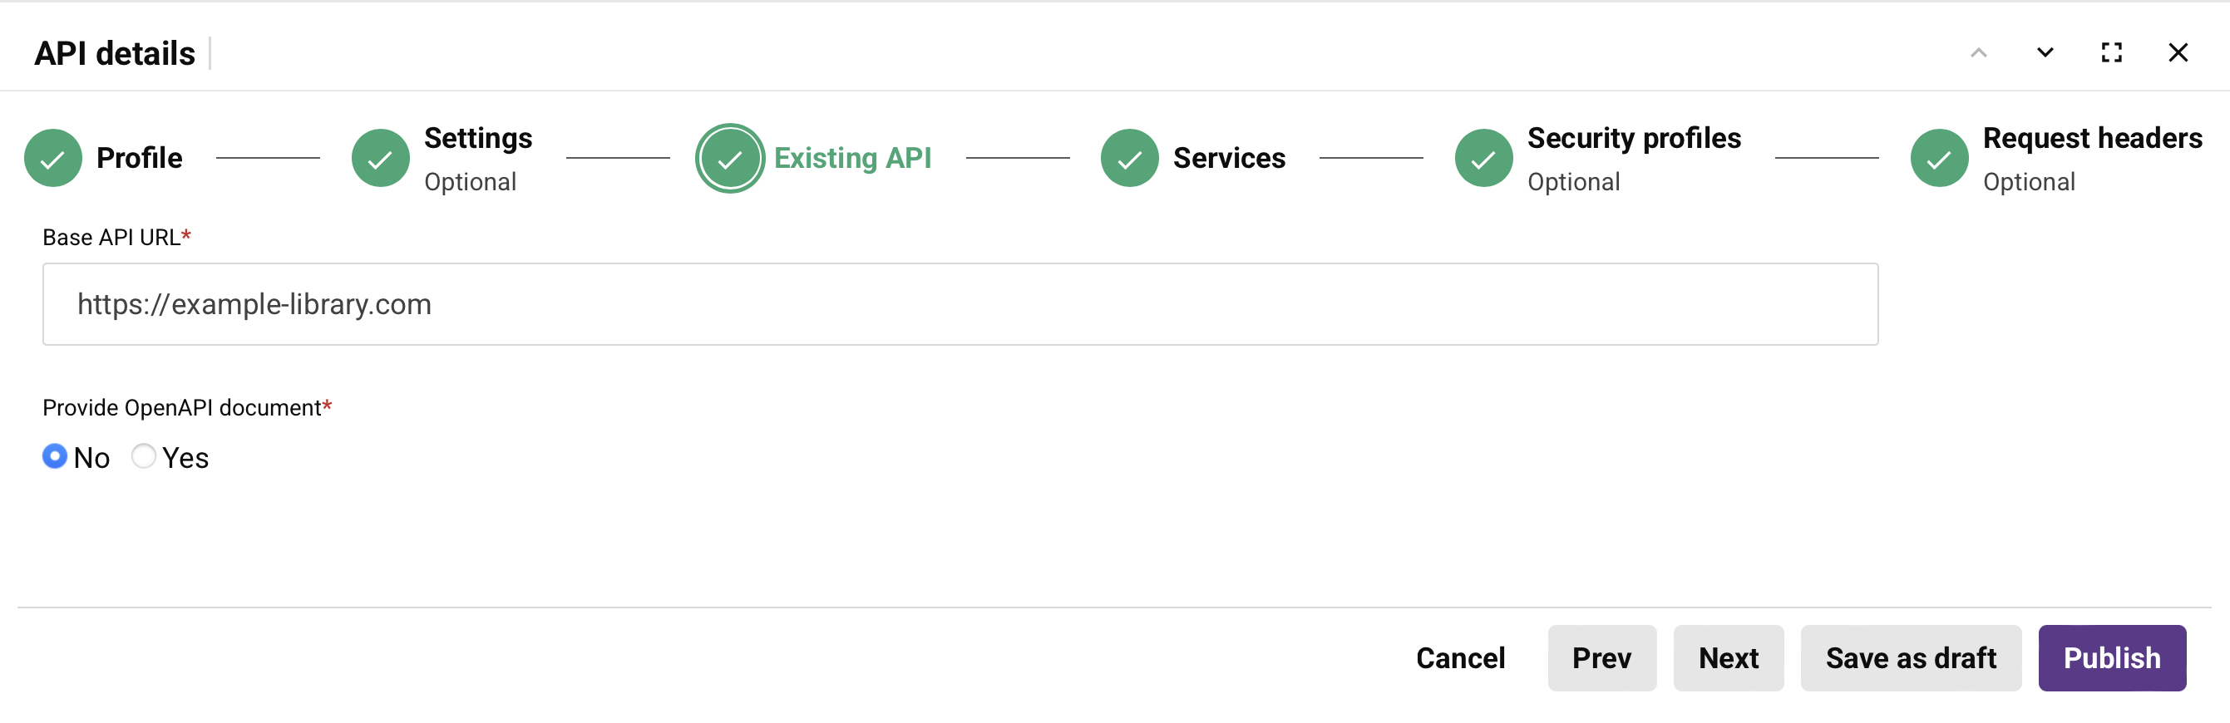Open the dialog in fullscreen mode
2230x723 pixels.
point(2111,52)
